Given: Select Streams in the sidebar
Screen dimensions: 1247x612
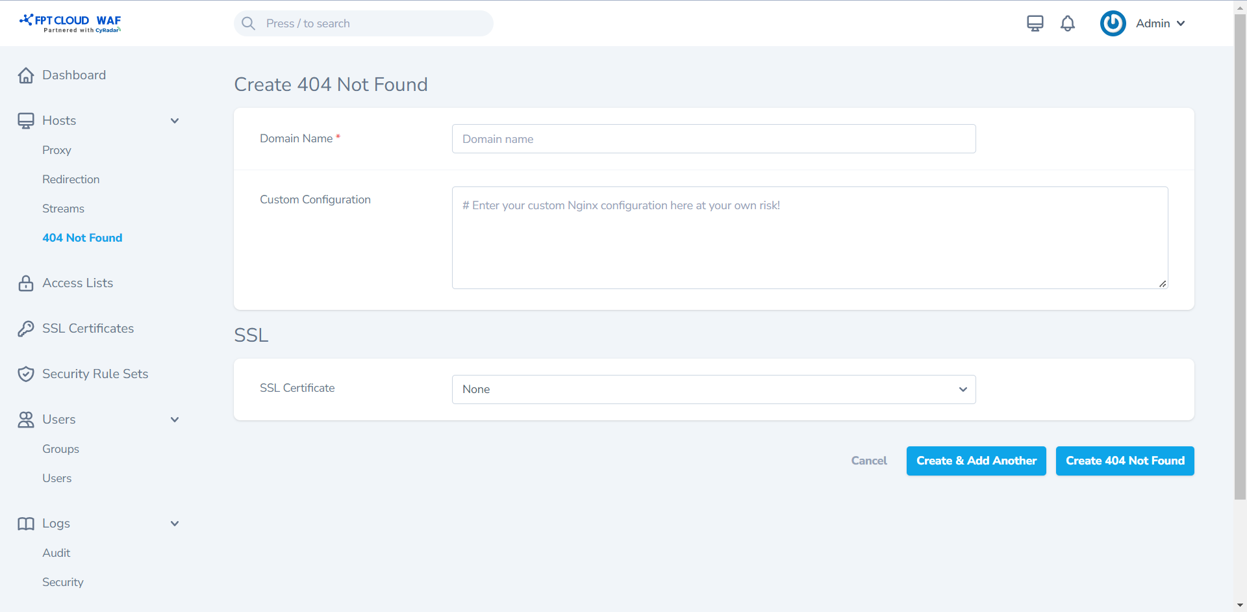Looking at the screenshot, I should point(63,209).
